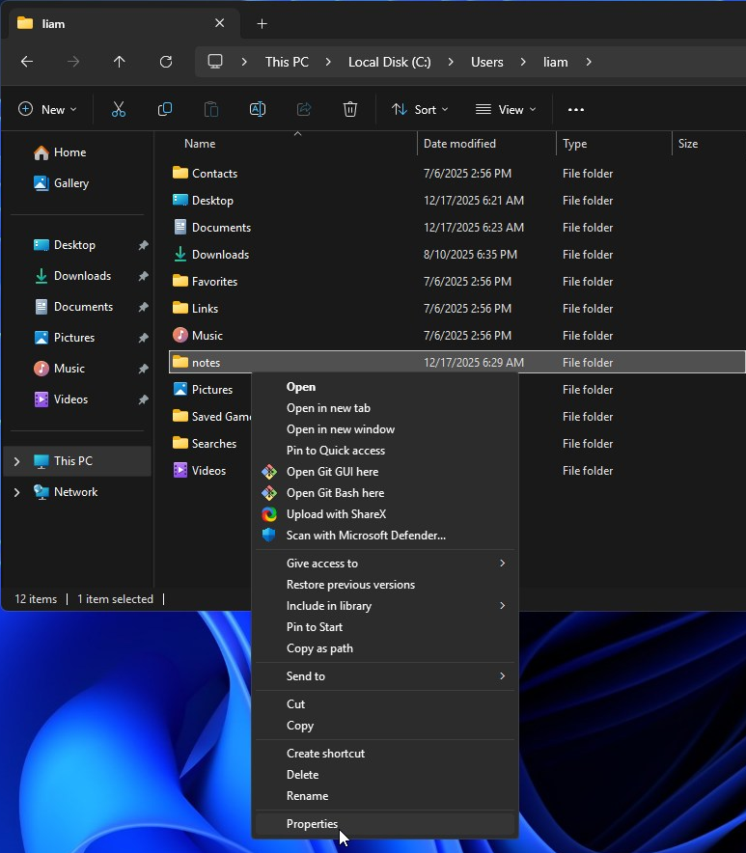Select Upload with ShareX menu entry
Screen dimensions: 746x853
pos(336,514)
